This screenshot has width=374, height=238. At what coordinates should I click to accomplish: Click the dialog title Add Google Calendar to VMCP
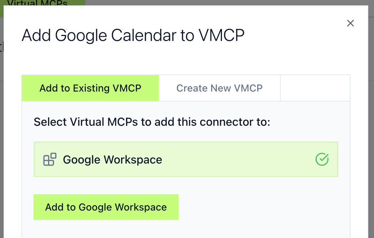coord(133,35)
